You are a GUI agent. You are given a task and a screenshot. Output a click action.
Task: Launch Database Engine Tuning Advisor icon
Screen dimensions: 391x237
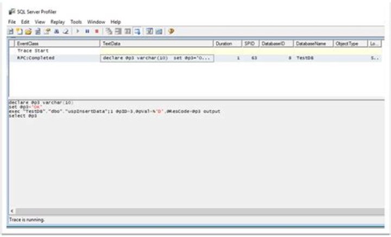pos(159,31)
